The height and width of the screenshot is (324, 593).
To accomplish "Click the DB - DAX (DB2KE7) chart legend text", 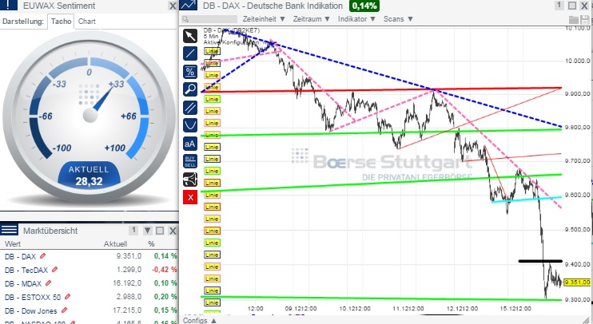I will [x=232, y=30].
